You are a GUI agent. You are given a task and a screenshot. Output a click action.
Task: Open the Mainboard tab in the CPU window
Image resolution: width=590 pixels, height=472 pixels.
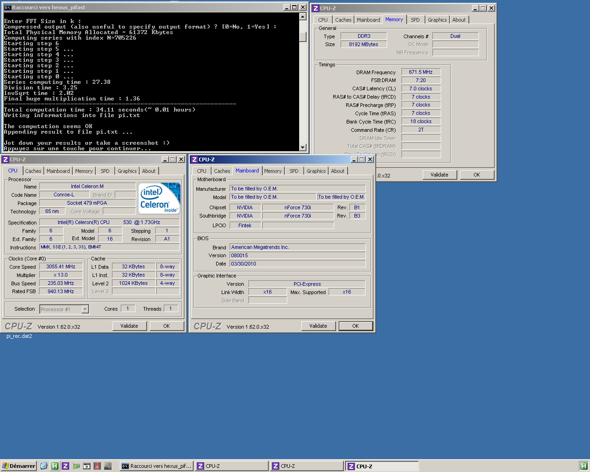click(x=58, y=171)
